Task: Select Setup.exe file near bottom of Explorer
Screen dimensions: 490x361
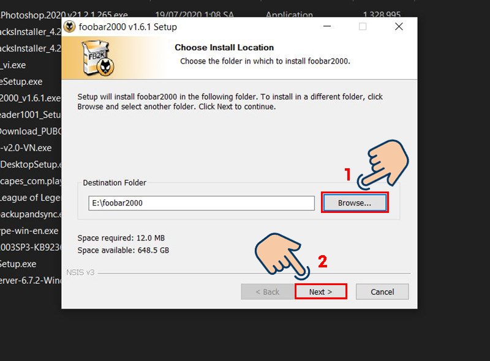Action: 18,264
